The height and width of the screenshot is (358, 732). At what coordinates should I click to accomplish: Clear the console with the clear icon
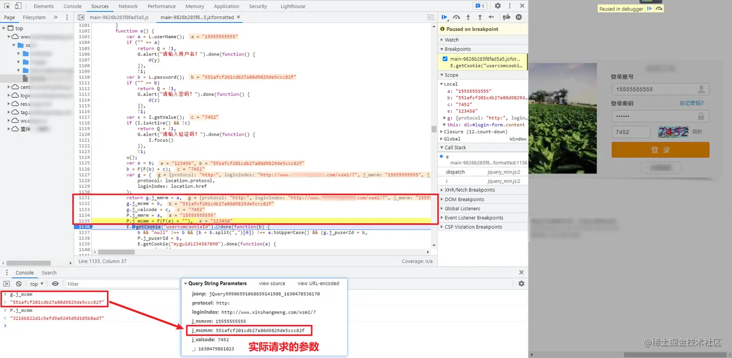coord(18,284)
